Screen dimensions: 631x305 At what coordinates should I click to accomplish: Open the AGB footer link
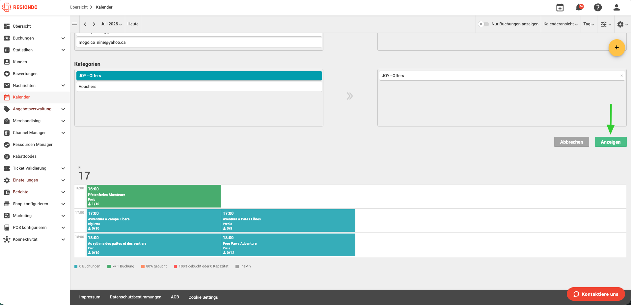coord(175,297)
